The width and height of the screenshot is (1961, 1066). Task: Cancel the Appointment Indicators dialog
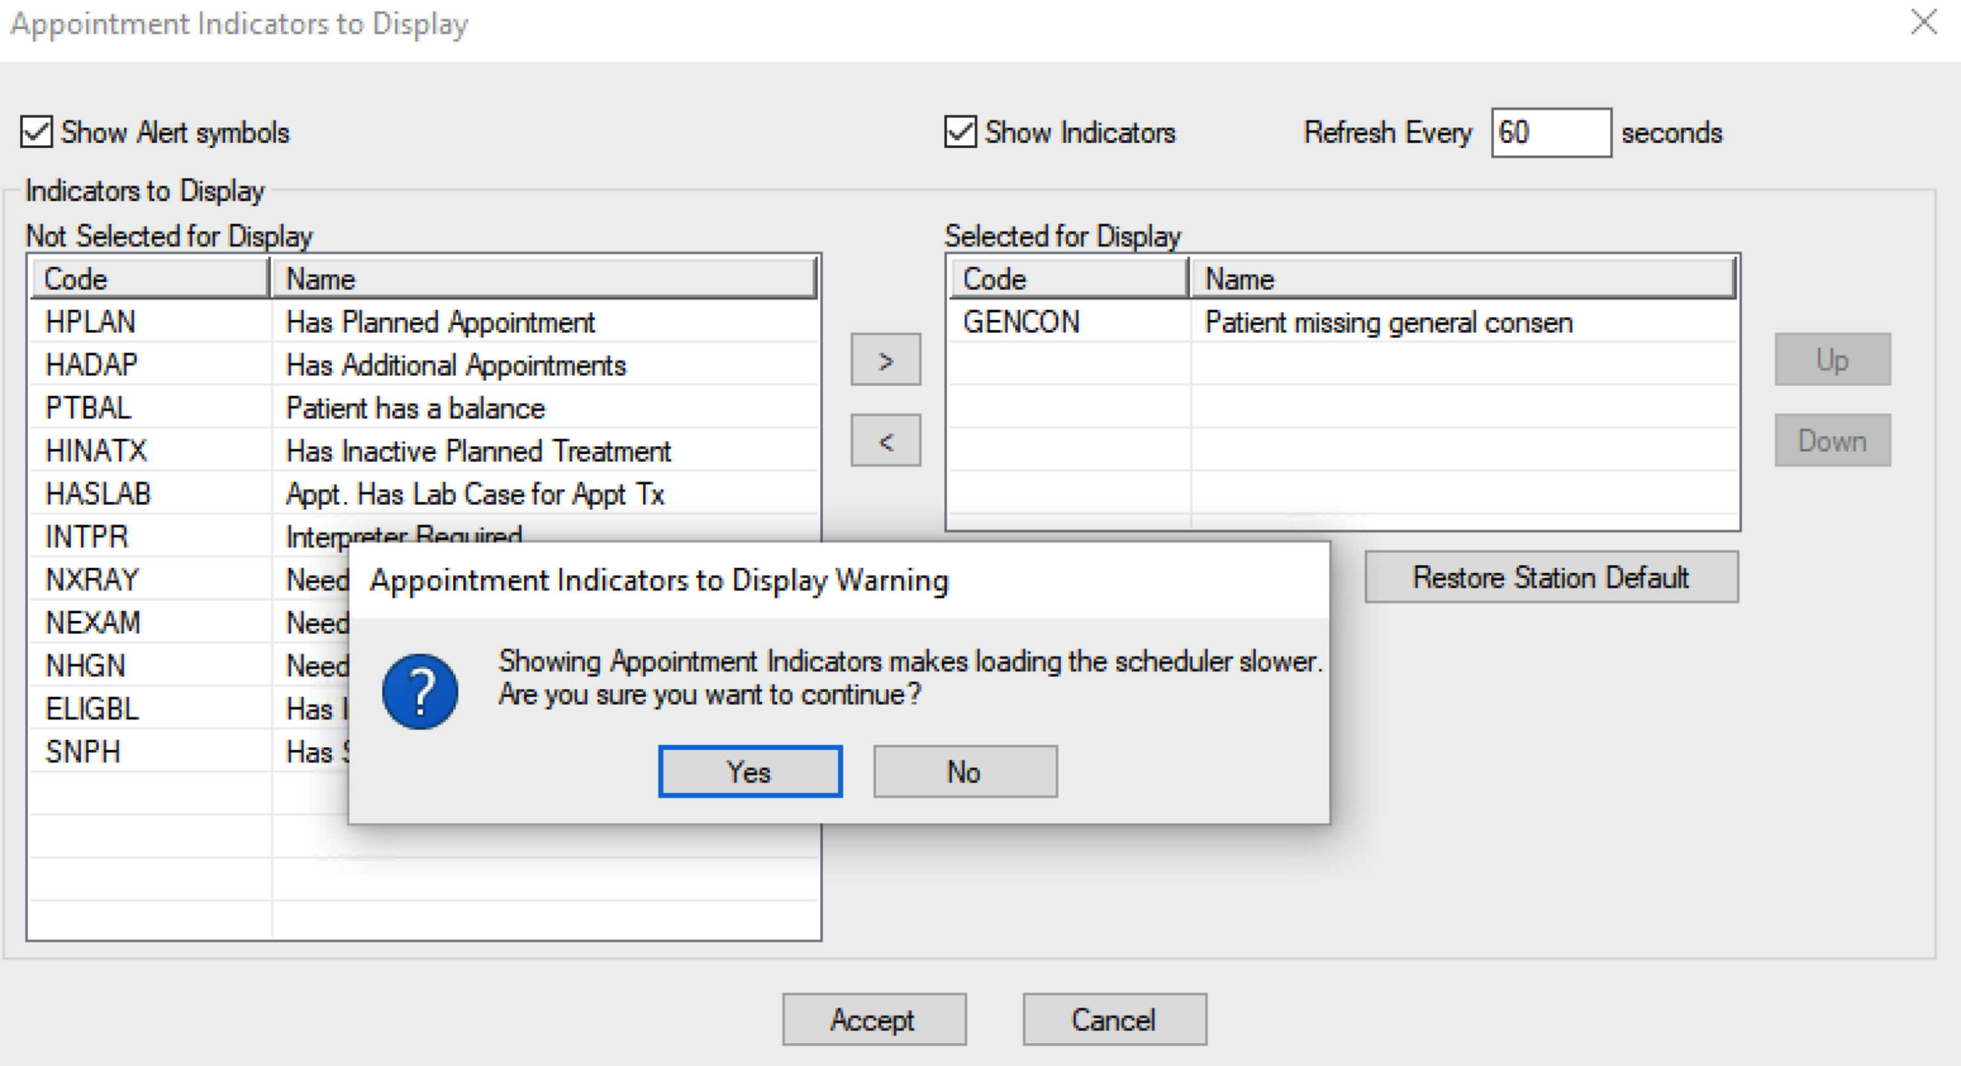point(1114,1019)
